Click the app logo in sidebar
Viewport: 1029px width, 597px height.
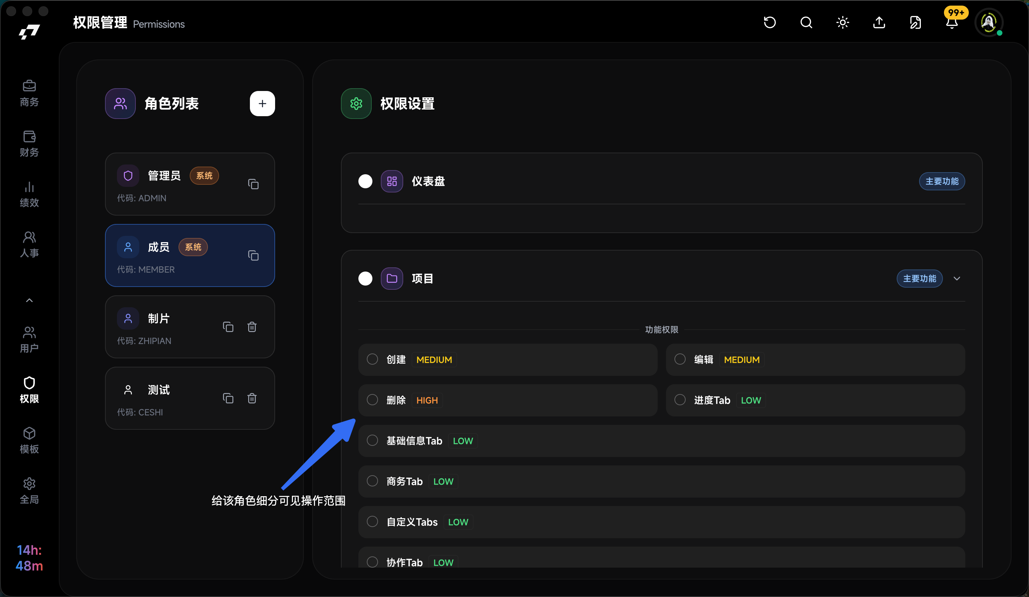pos(29,31)
